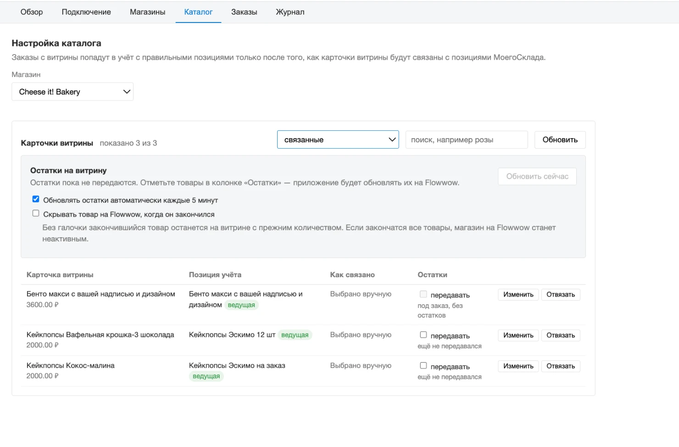Open the Заказы tab
This screenshot has width=679, height=447.
(x=244, y=12)
